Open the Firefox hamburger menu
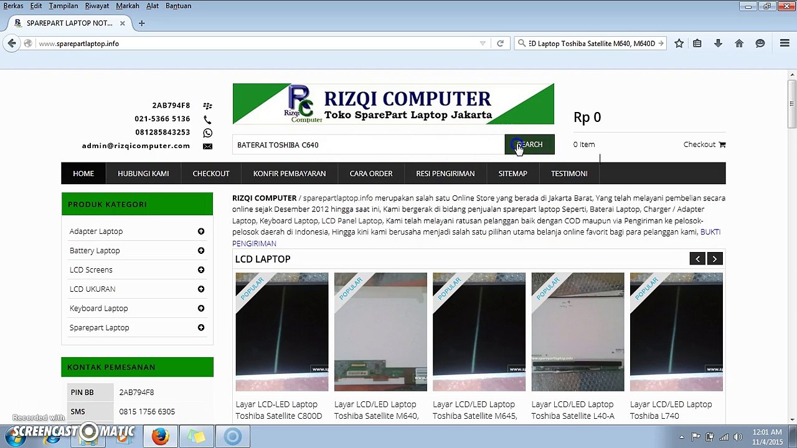 (785, 44)
